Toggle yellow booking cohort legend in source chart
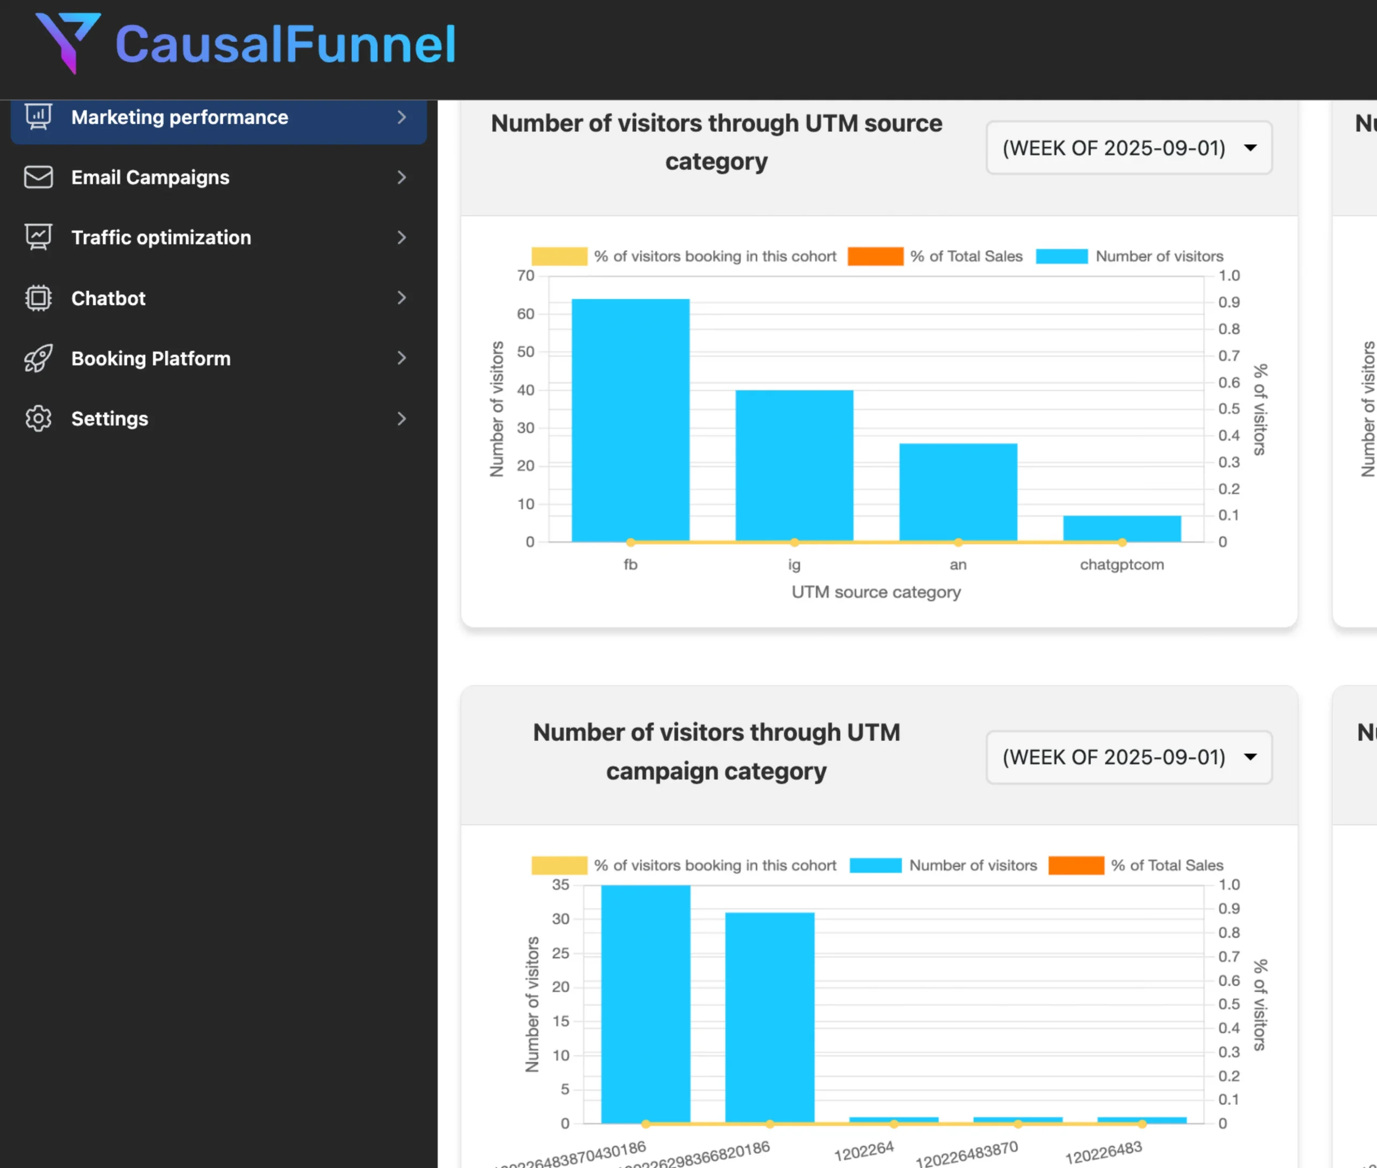 559,256
